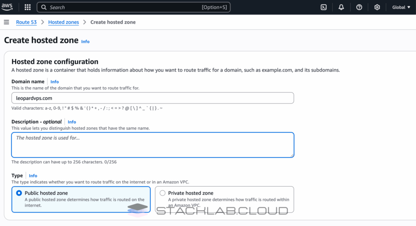Click the search magnifier icon
This screenshot has width=416, height=226.
click(44, 7)
